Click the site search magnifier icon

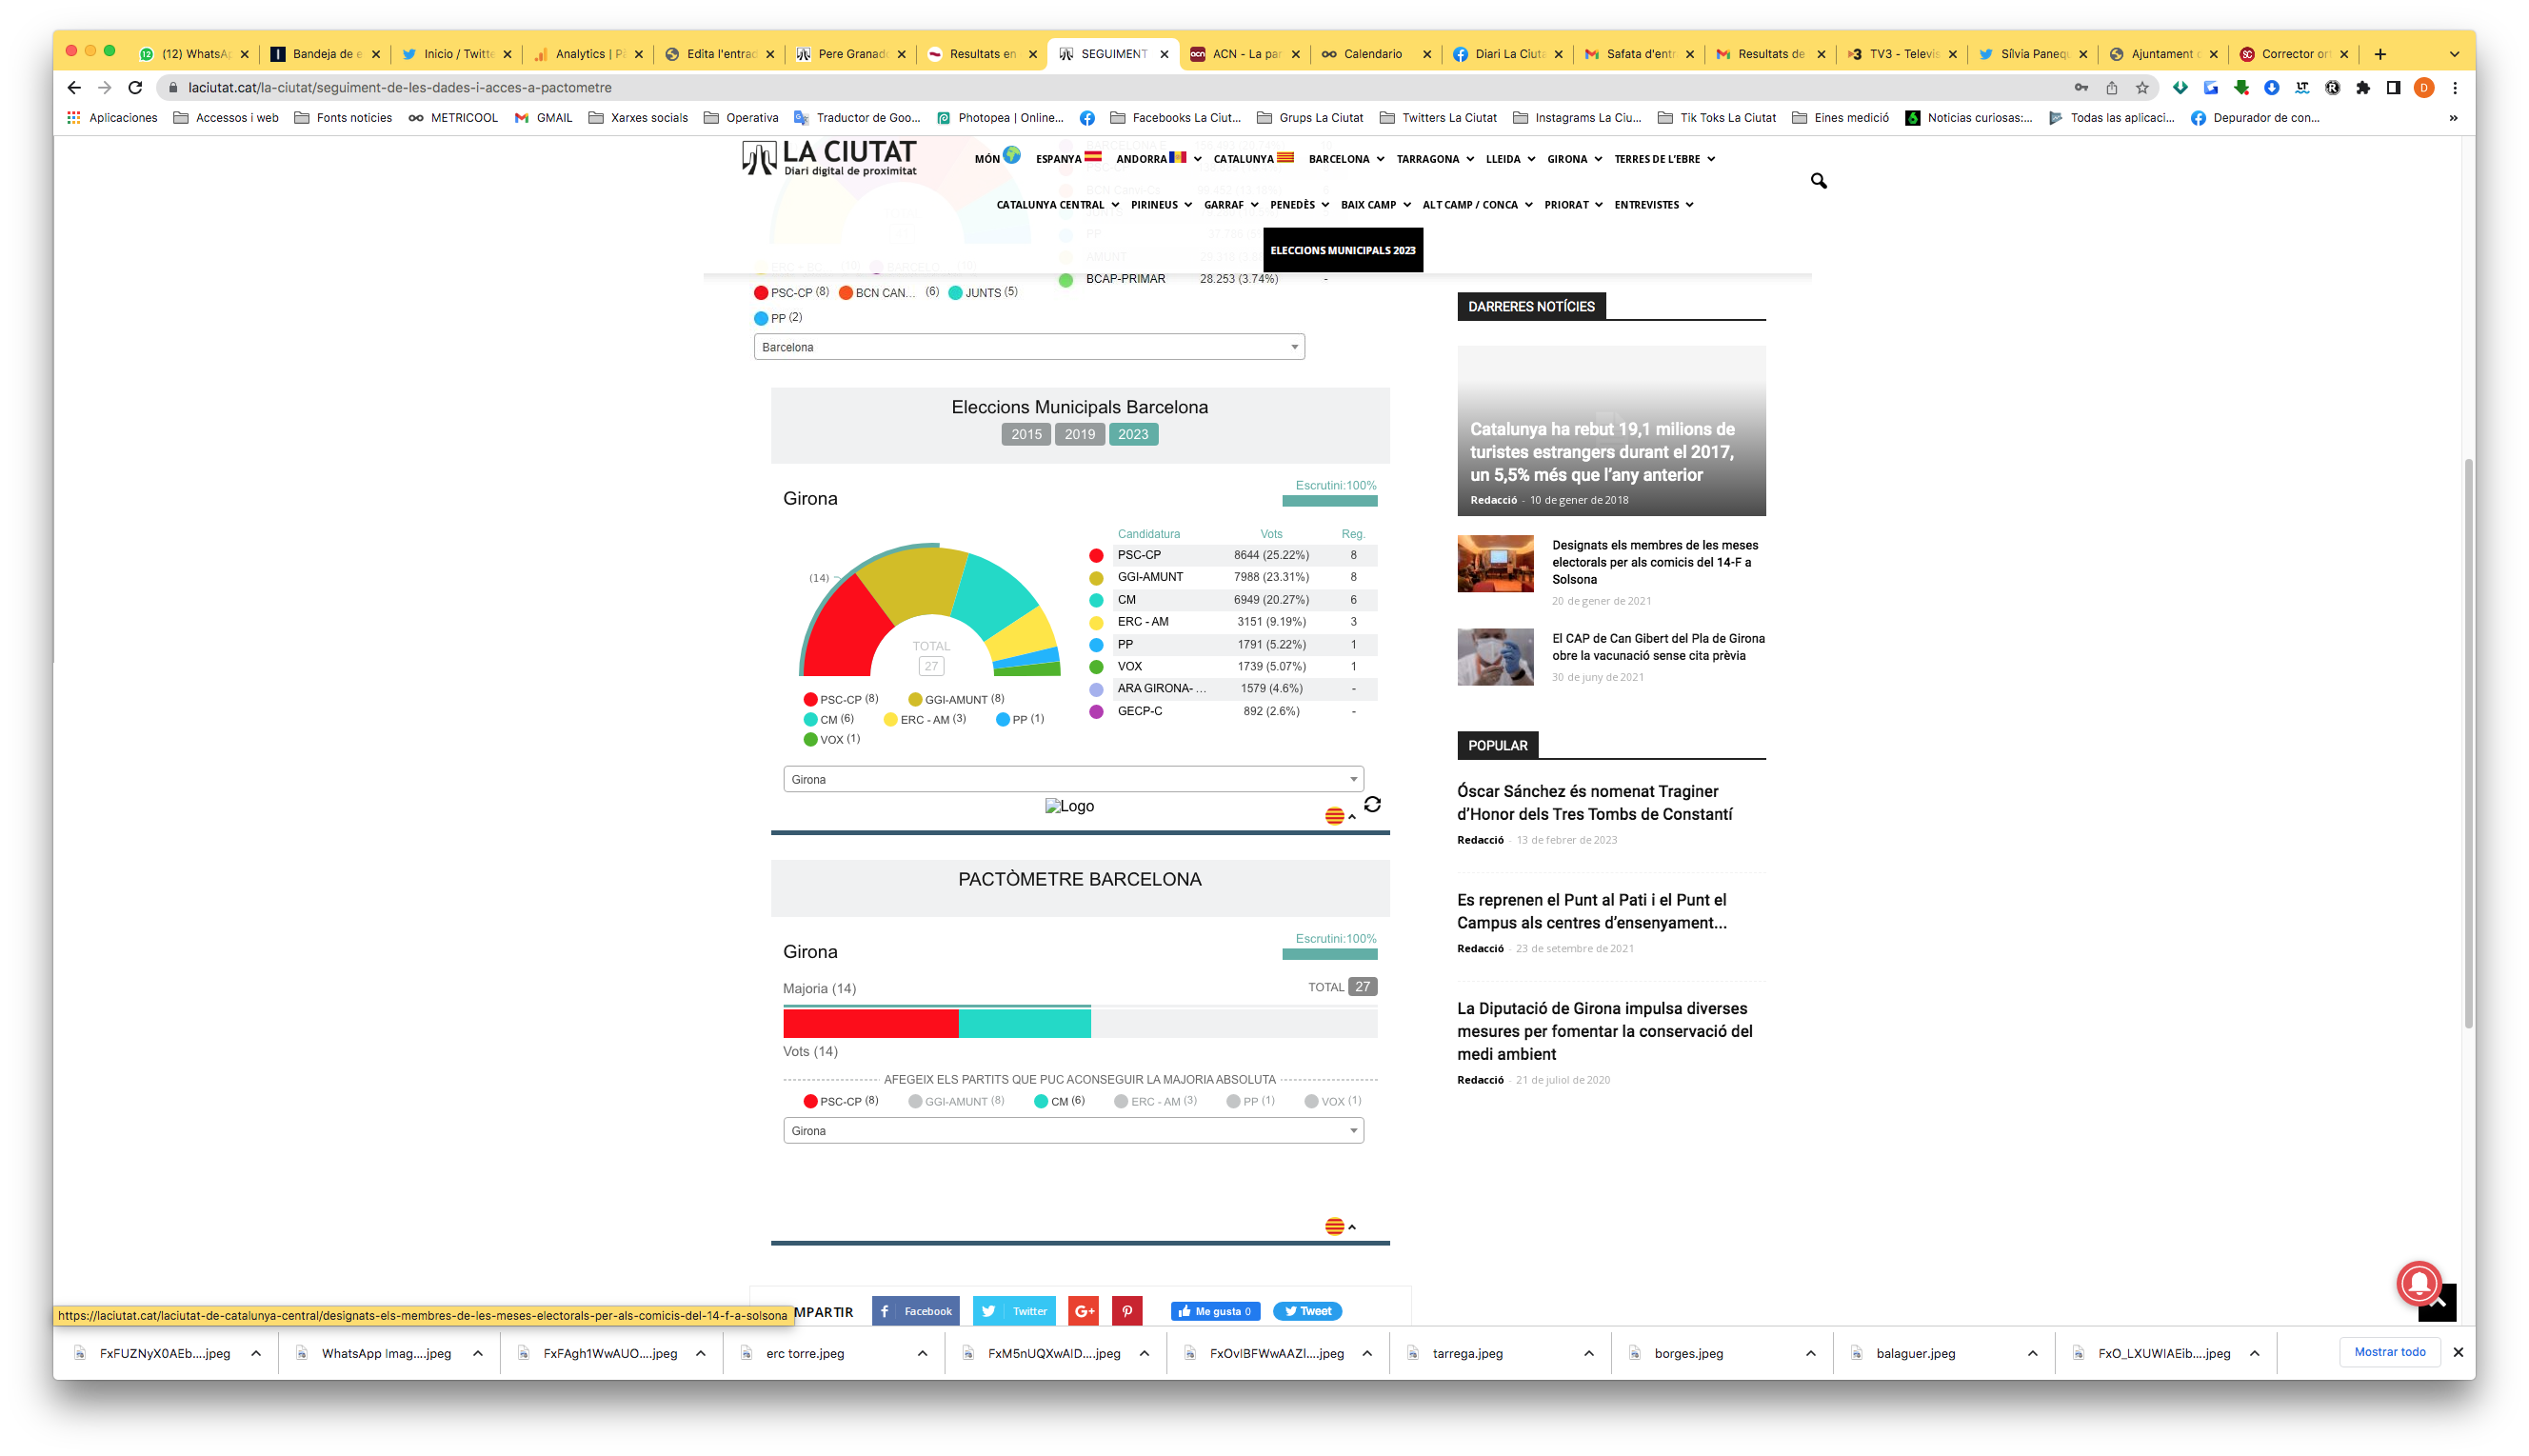click(1819, 181)
